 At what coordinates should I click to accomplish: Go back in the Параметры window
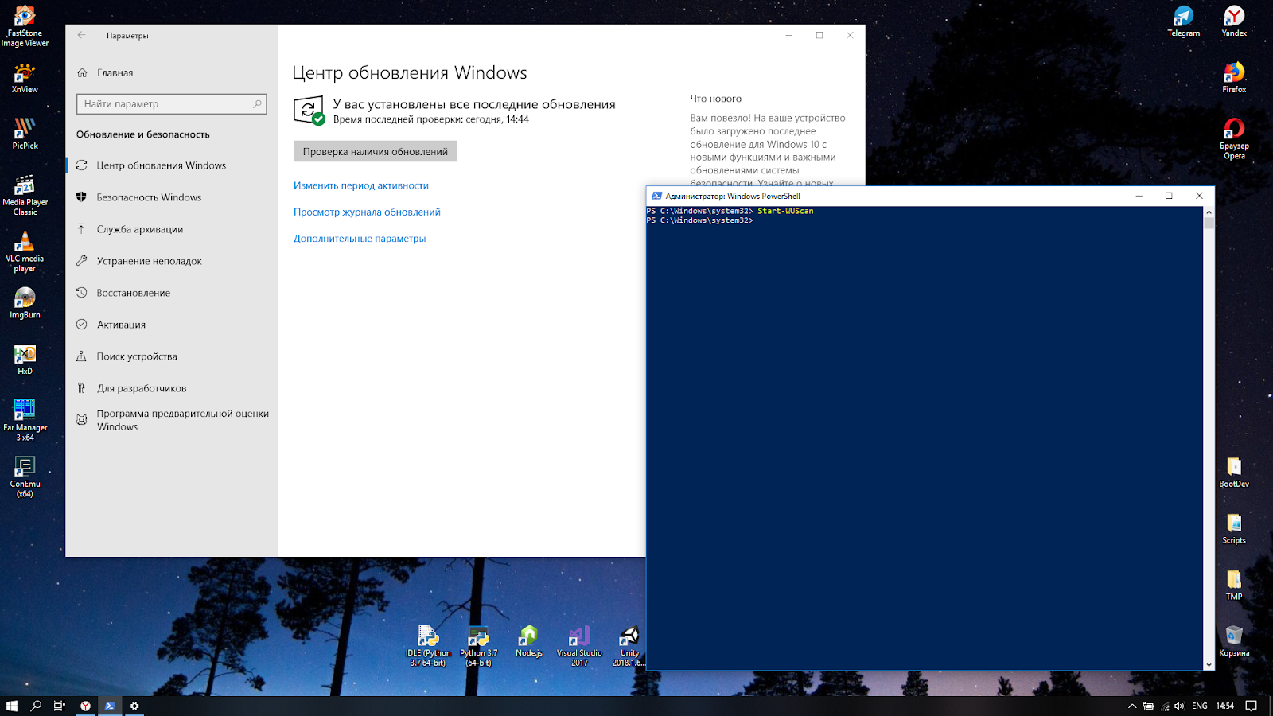point(81,35)
